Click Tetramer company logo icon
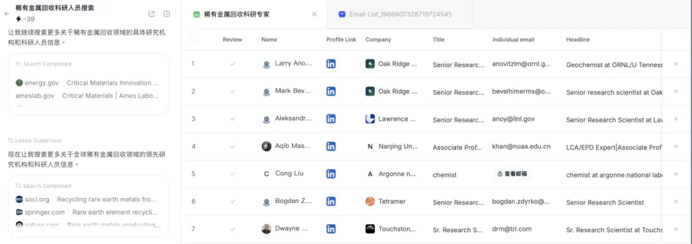This screenshot has width=692, height=244. click(370, 201)
